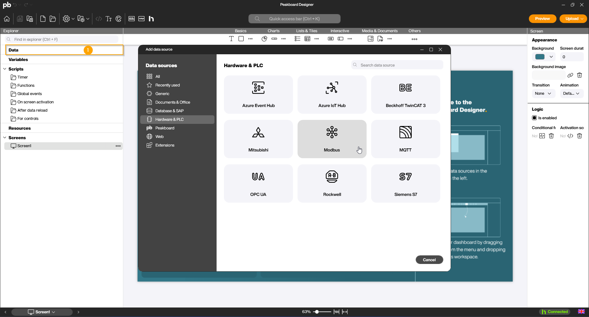Expand more Others controls ellipsis
This screenshot has height=317, width=589.
point(414,39)
